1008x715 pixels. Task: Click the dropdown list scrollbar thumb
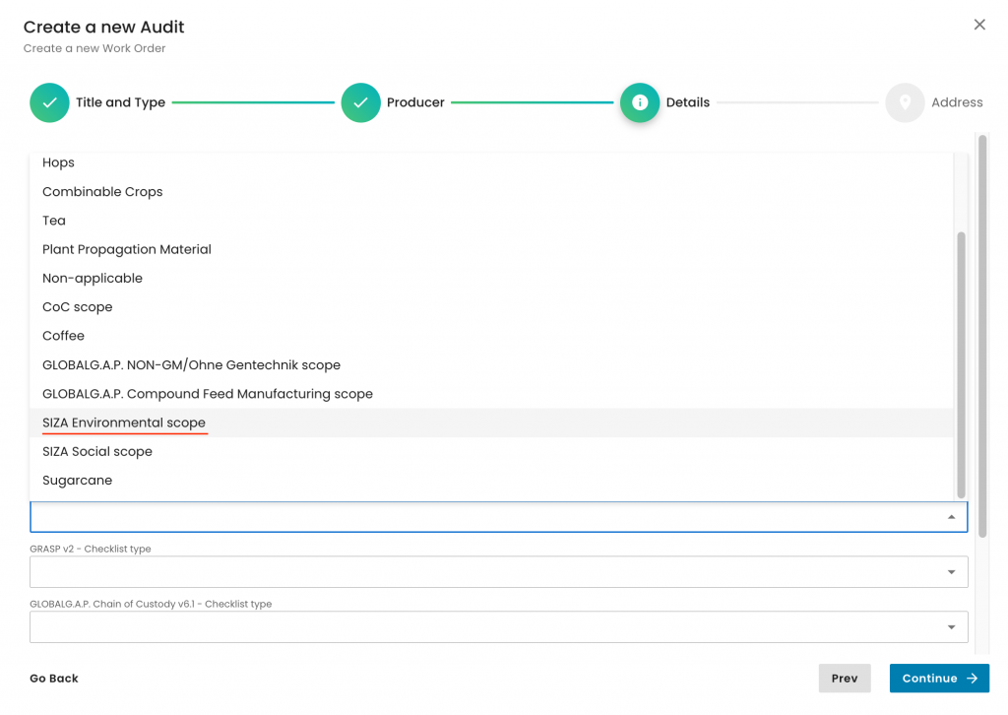(962, 364)
